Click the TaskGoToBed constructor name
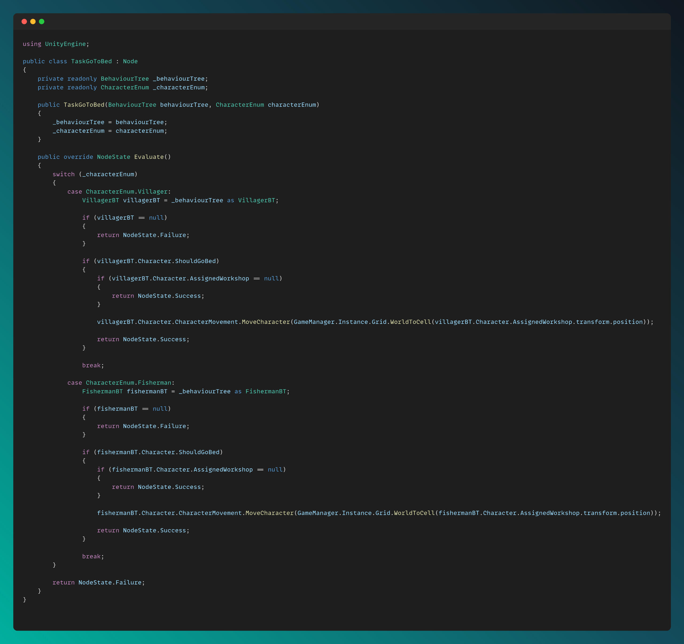This screenshot has height=644, width=684. pos(84,105)
